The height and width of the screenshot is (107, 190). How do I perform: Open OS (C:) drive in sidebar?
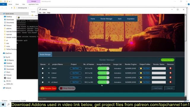pos(7,81)
